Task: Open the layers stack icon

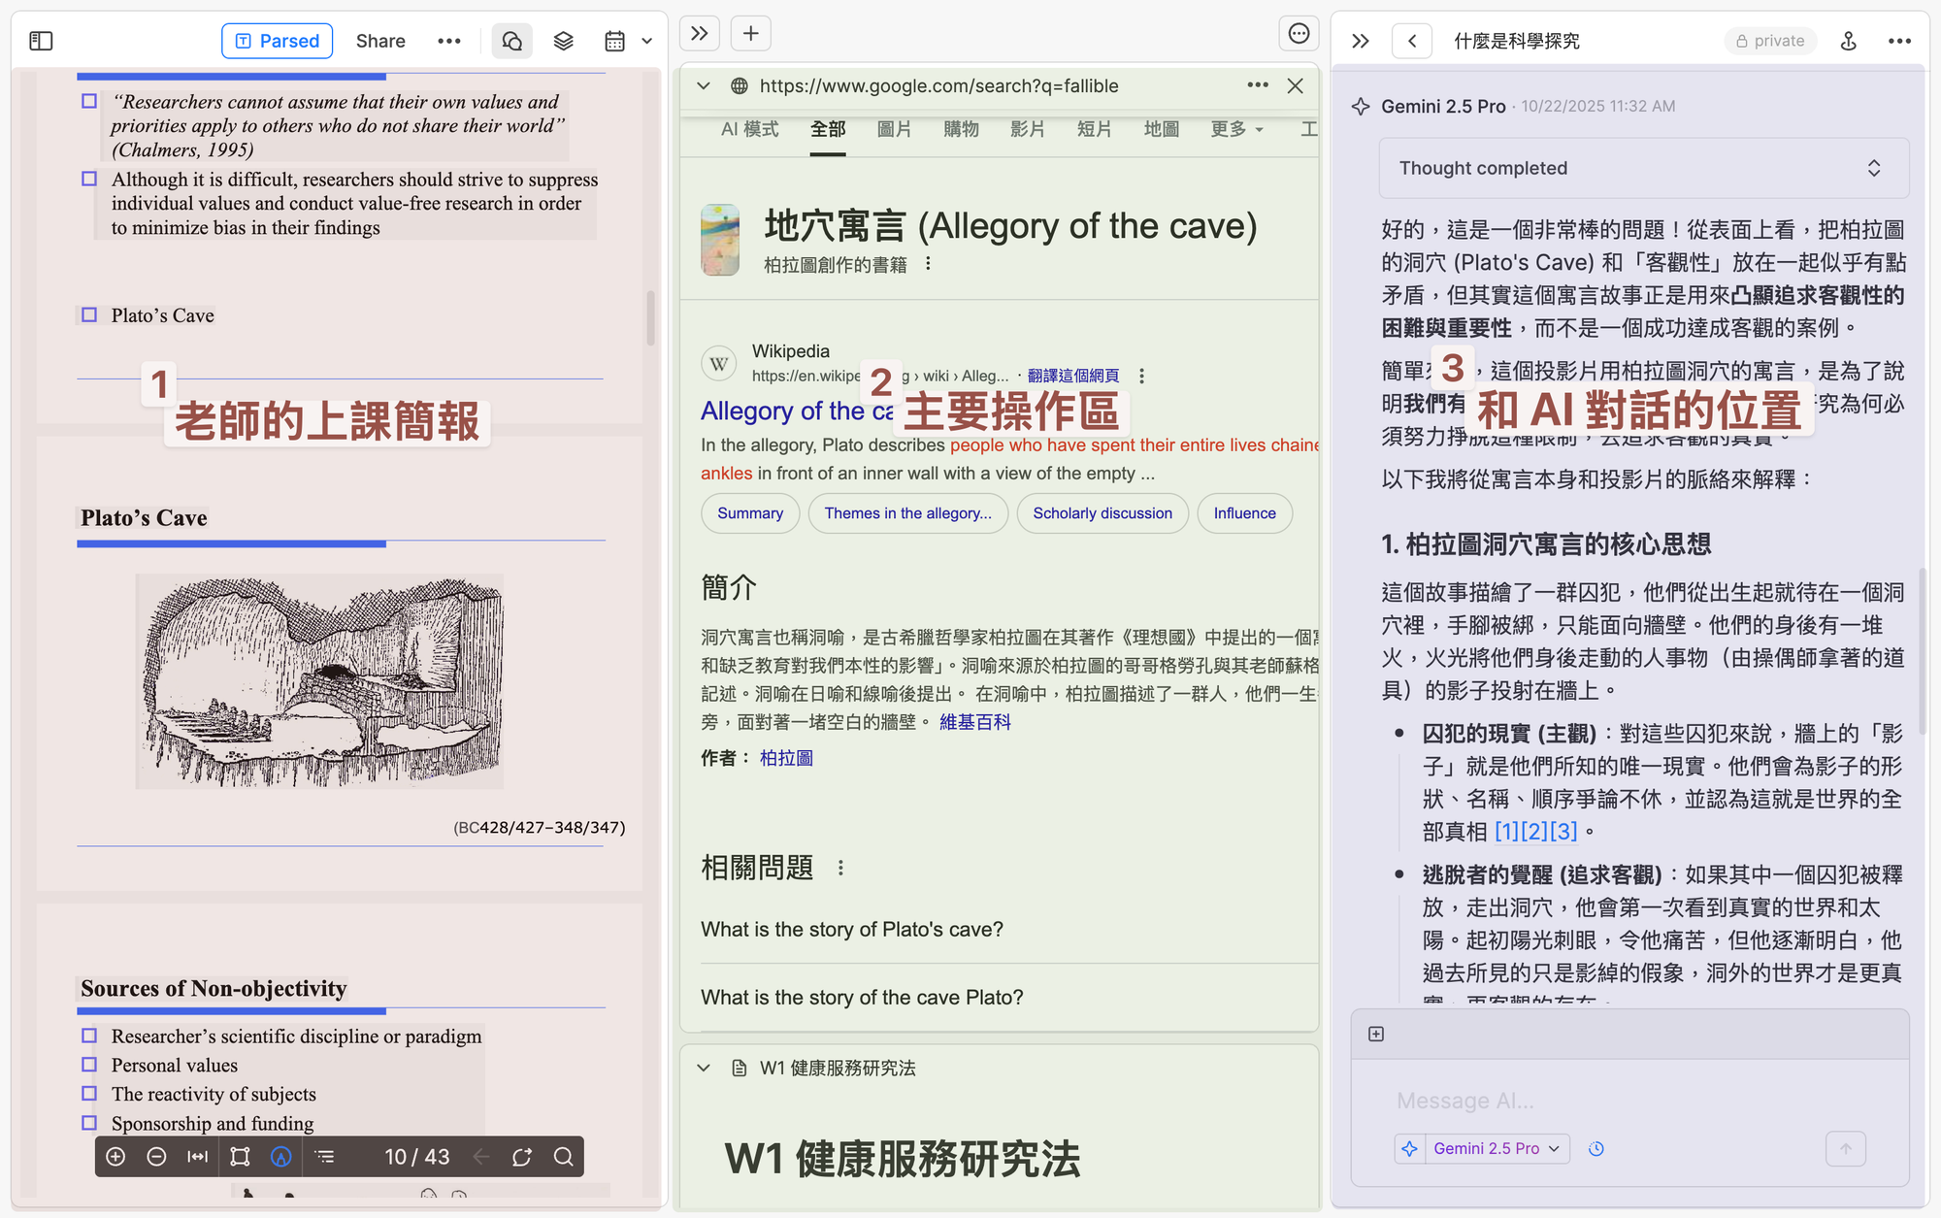Action: click(x=564, y=41)
